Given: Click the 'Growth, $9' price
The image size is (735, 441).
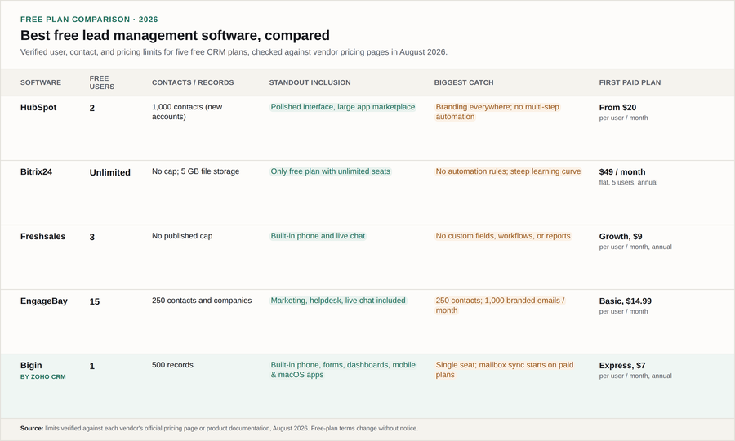Looking at the screenshot, I should tap(621, 237).
